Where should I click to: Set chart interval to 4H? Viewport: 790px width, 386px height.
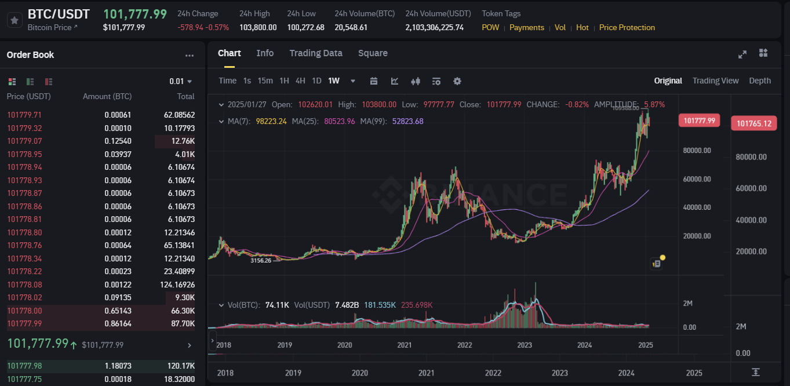(300, 81)
